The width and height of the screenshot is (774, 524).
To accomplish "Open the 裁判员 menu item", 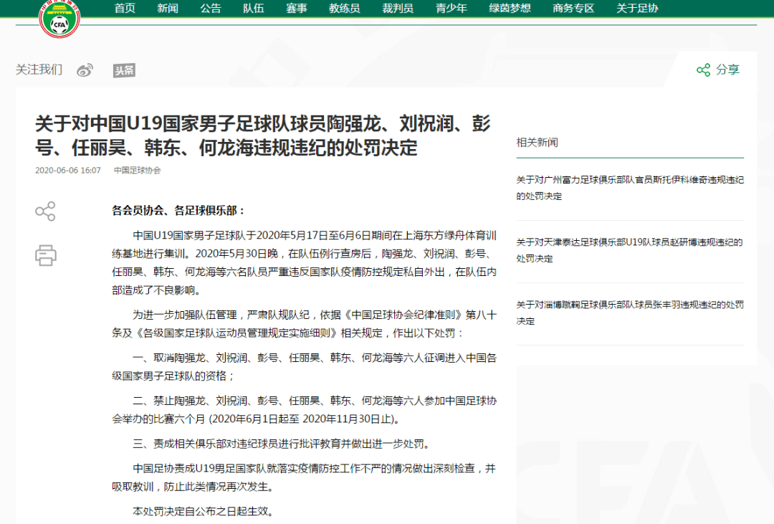I will coord(398,8).
